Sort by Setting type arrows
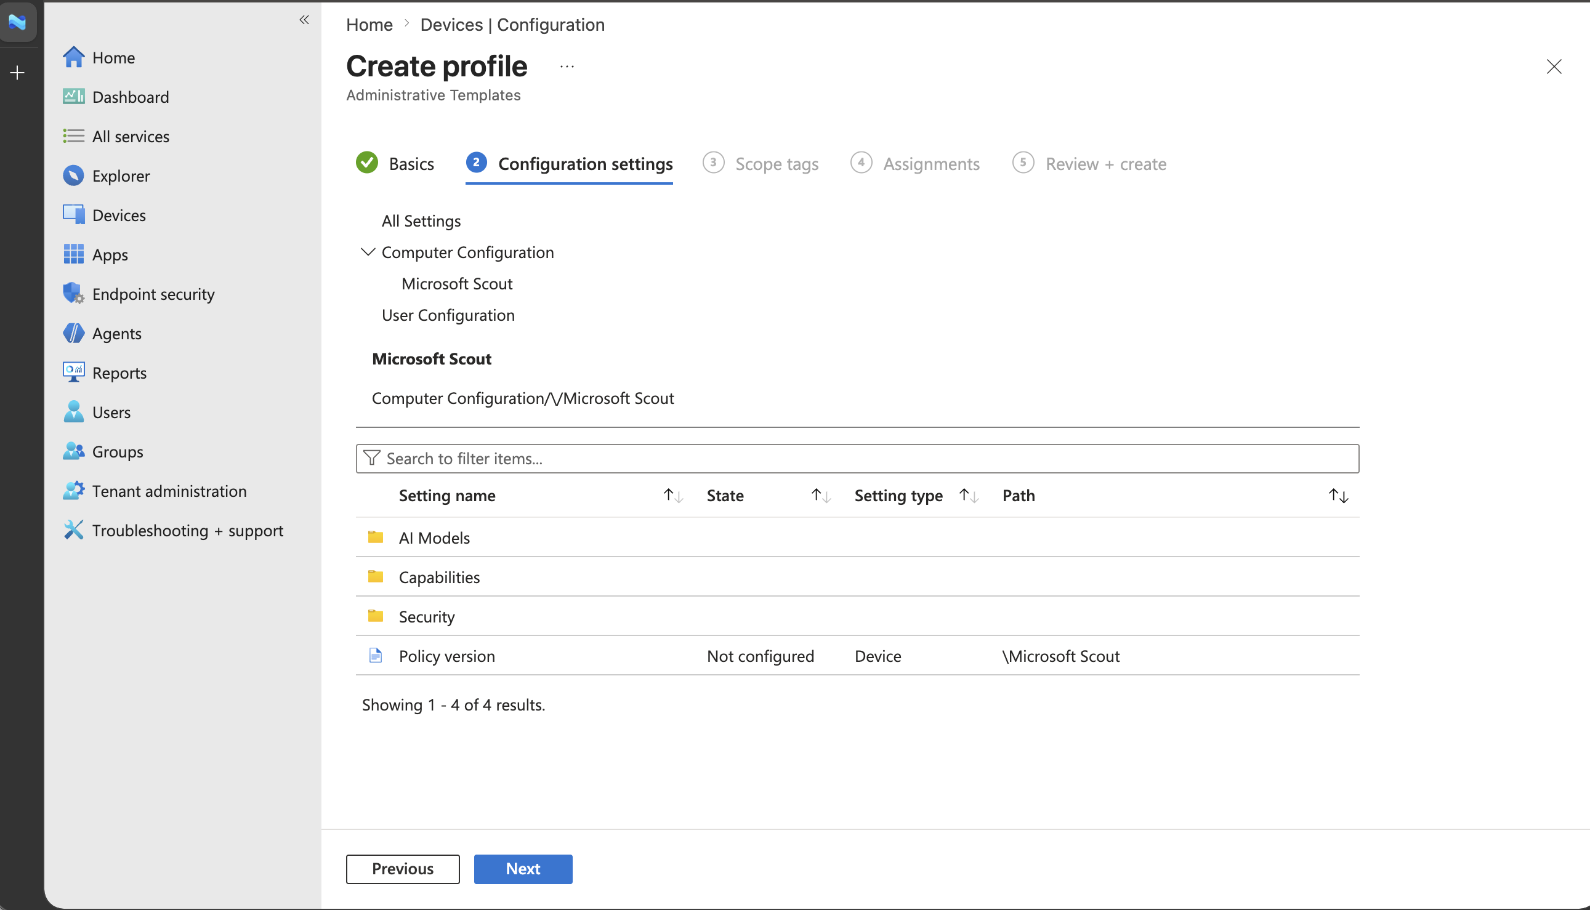The height and width of the screenshot is (910, 1590). click(x=969, y=496)
